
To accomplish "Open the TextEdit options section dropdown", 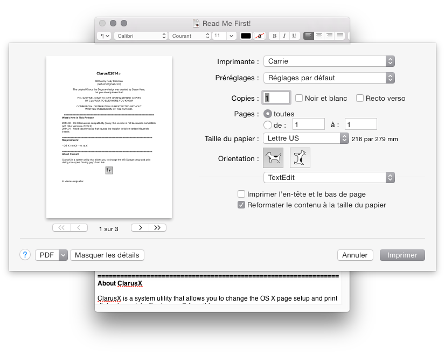I will coord(329,177).
